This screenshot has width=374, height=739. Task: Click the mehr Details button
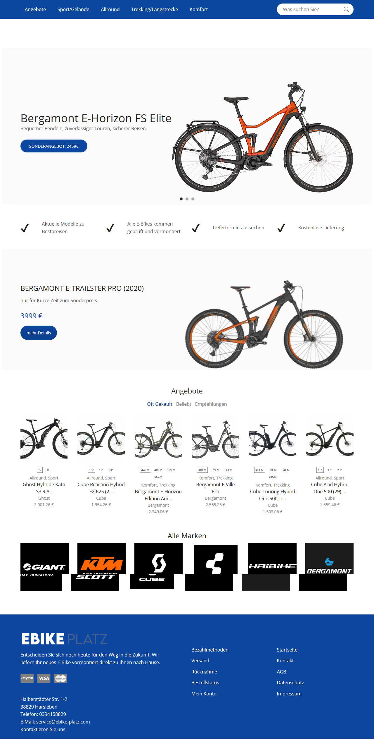pos(39,333)
